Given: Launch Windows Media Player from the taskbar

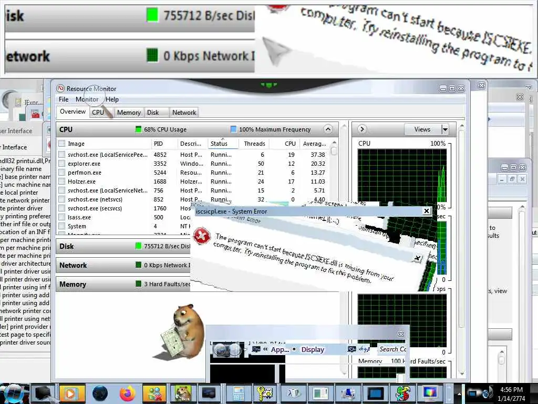Looking at the screenshot, I should click(x=72, y=393).
